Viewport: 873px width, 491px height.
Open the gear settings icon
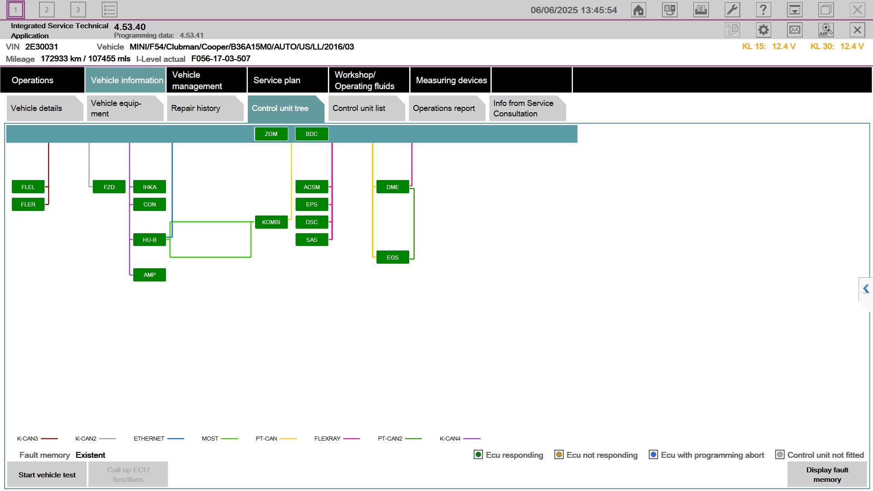tap(763, 30)
